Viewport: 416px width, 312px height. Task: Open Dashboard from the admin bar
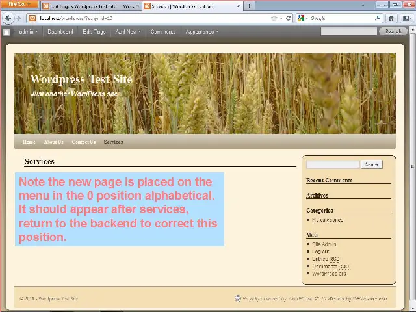(x=60, y=32)
